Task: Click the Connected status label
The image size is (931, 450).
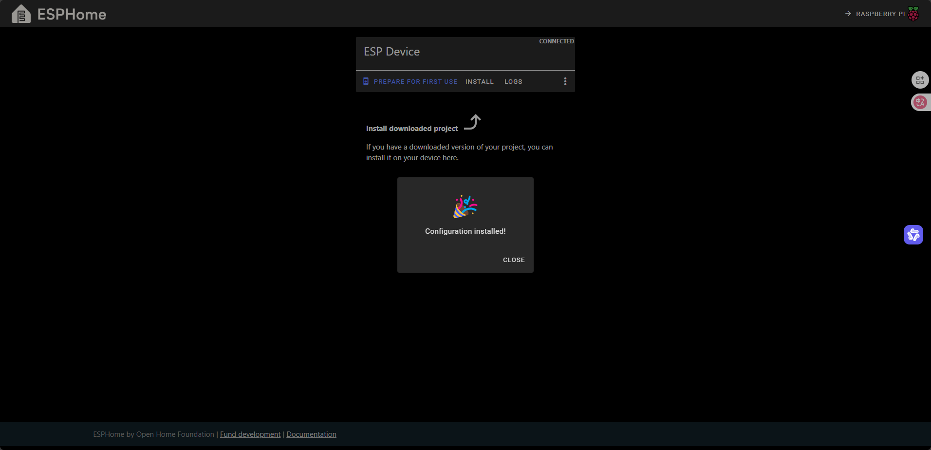Action: (x=557, y=41)
